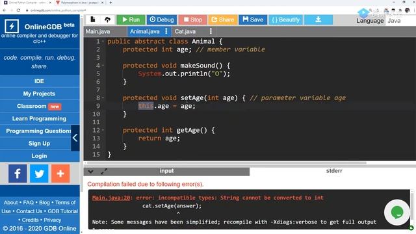Click the highlighted 'this' keyword on line 9
The width and height of the screenshot is (416, 234).
tap(146, 106)
